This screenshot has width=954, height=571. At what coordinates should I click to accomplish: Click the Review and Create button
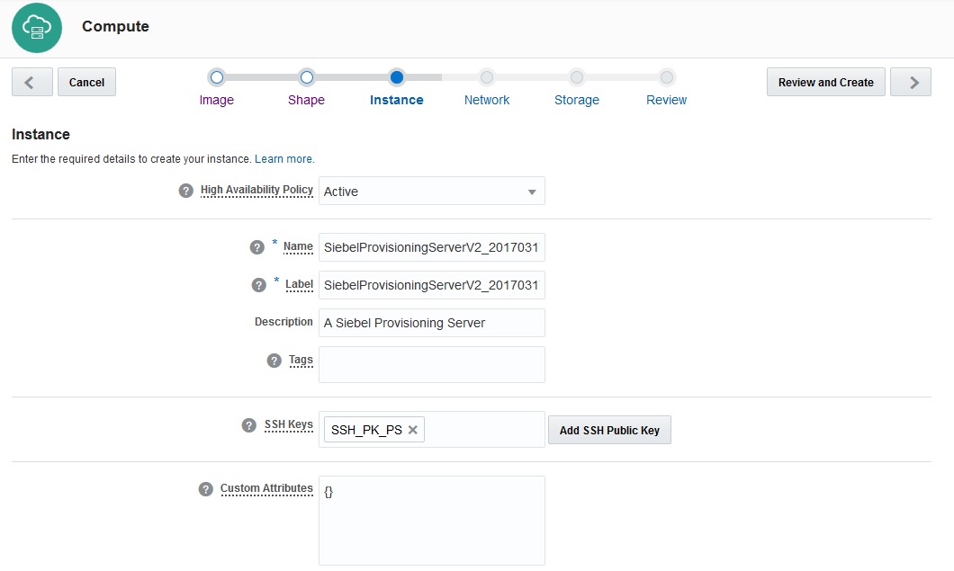pos(825,81)
